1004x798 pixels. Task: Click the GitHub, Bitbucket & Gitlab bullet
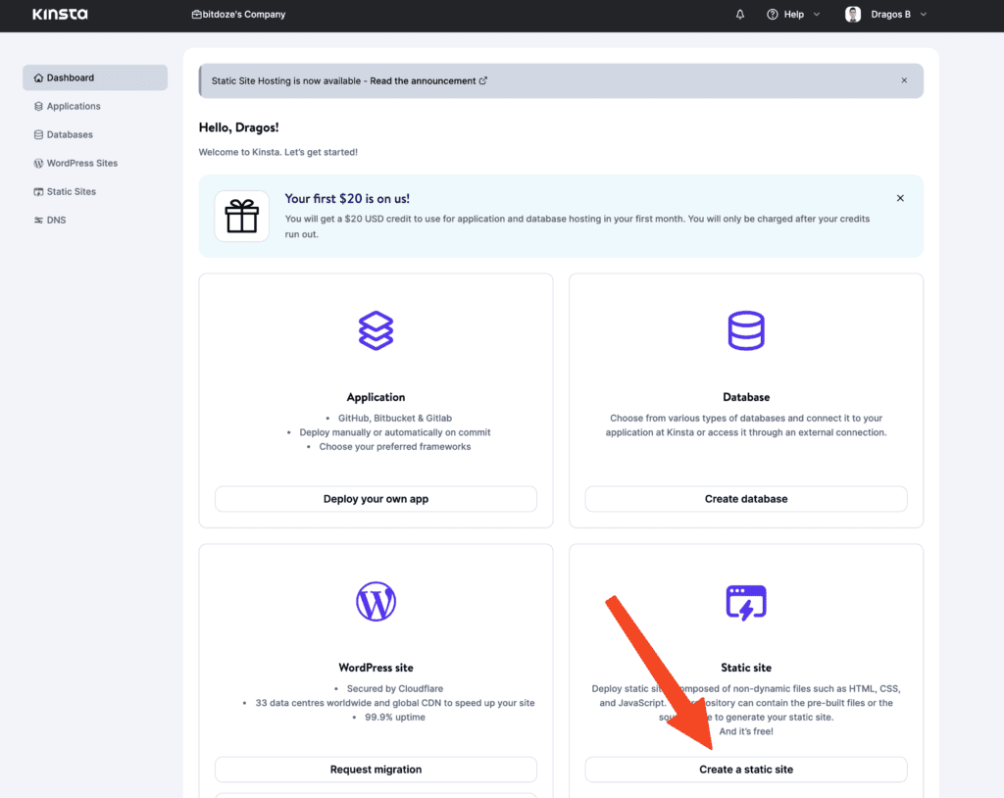[395, 419]
